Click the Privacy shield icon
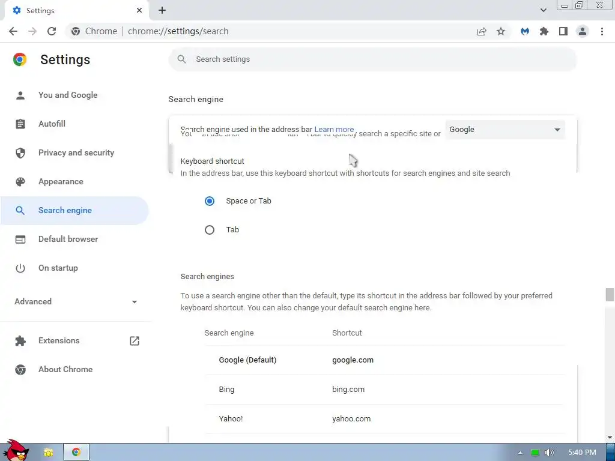Screen dimensions: 615x461 (20, 153)
